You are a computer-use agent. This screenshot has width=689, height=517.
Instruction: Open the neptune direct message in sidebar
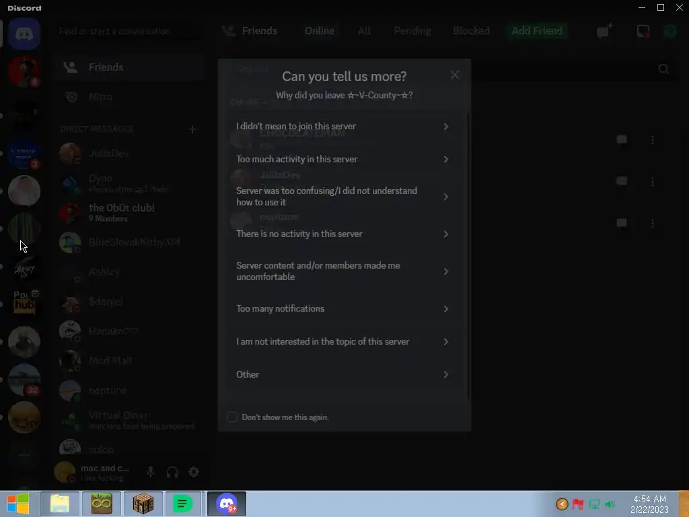(x=130, y=390)
